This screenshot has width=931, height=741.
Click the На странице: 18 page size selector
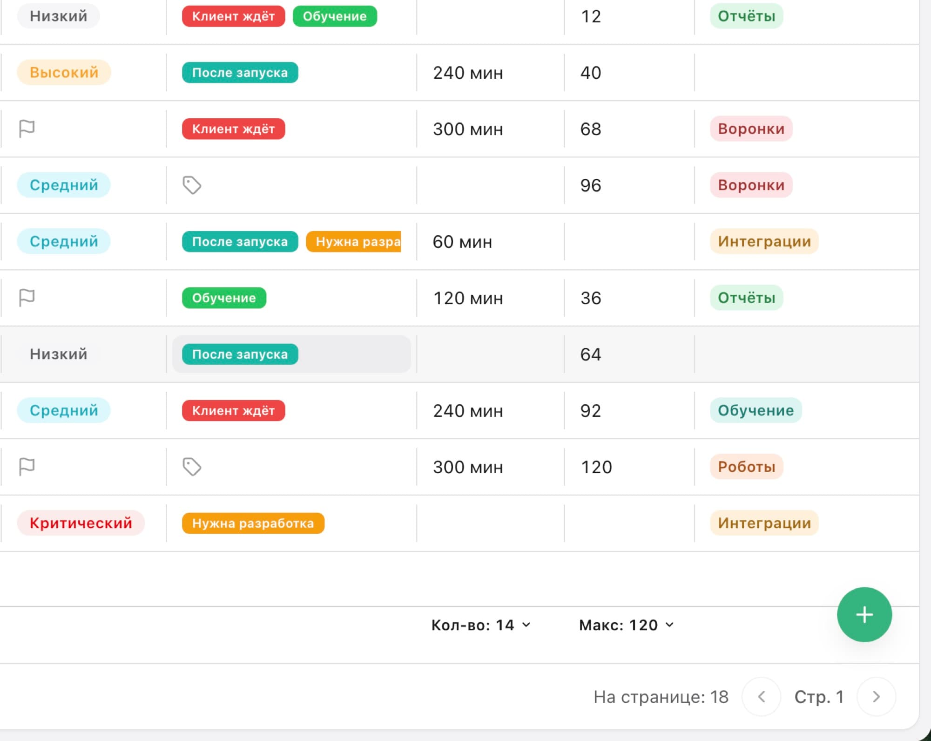(x=661, y=697)
